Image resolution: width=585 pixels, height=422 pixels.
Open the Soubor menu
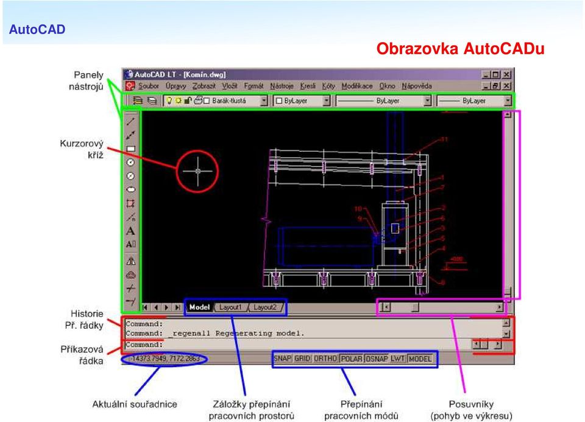(149, 86)
